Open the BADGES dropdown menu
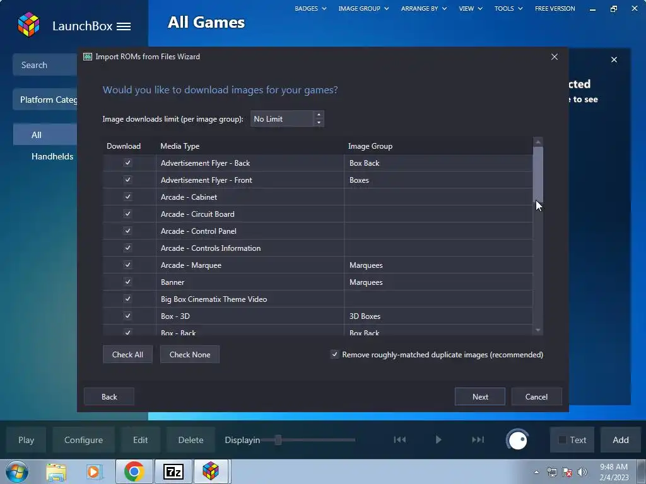The width and height of the screenshot is (646, 484). (x=310, y=8)
